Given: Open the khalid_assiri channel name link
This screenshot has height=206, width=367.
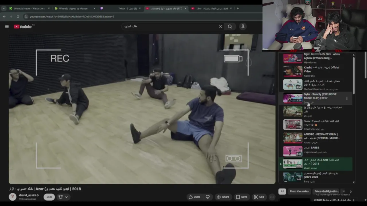Looking at the screenshot, I should tap(27, 195).
